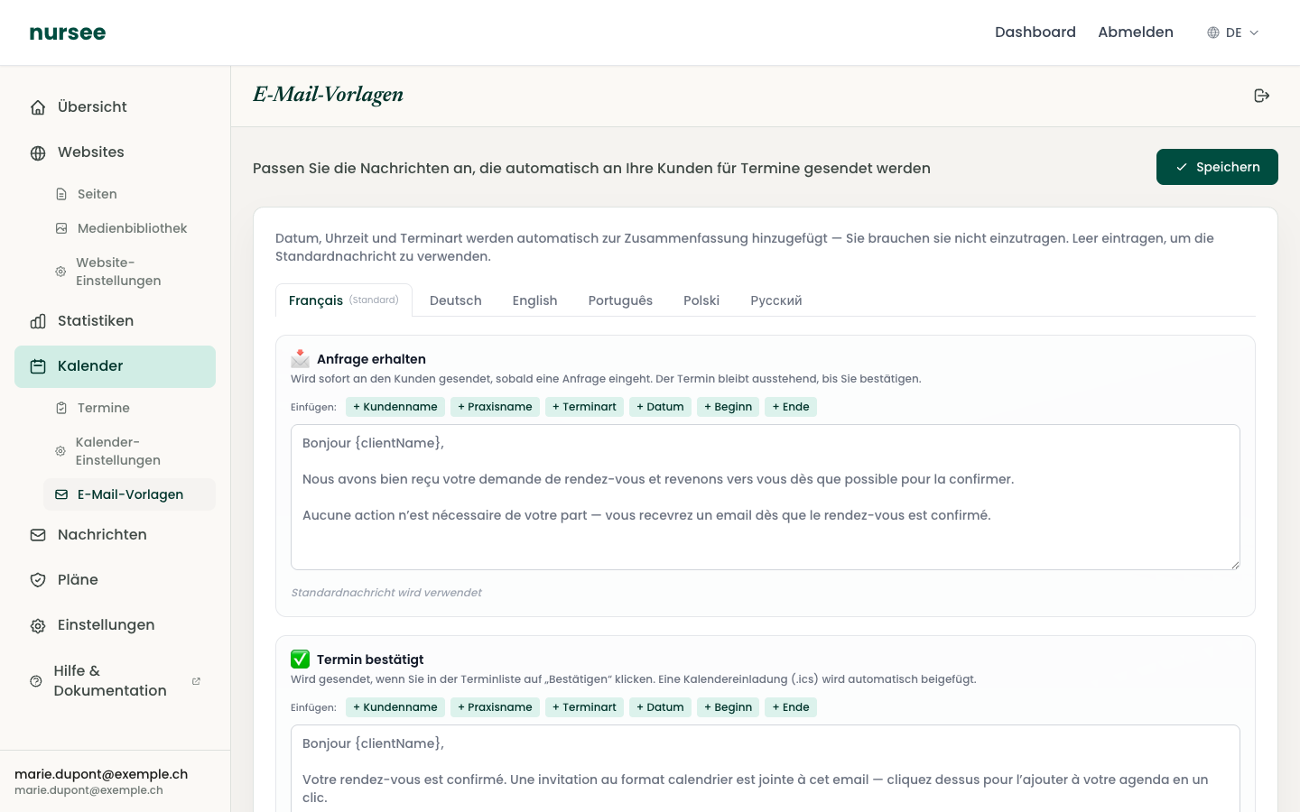
Task: Open Nachrichten in the sidebar
Action: pyautogui.click(x=116, y=535)
